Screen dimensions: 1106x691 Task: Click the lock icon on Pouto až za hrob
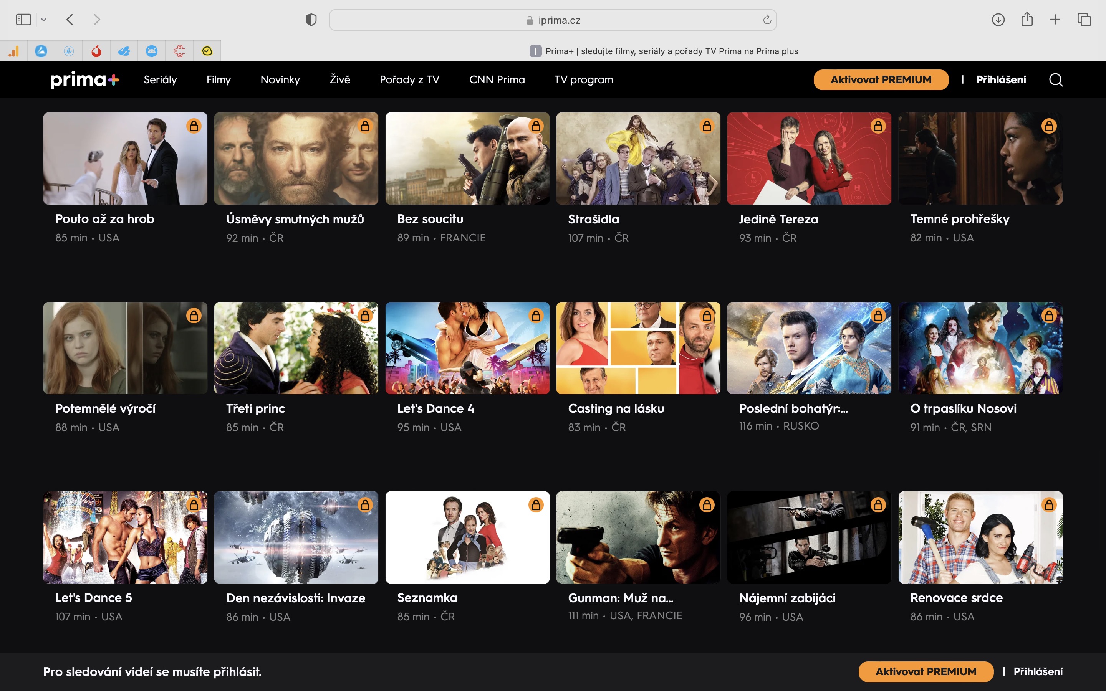click(x=194, y=126)
